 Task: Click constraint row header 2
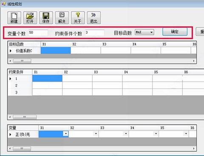pyautogui.click(x=20, y=85)
